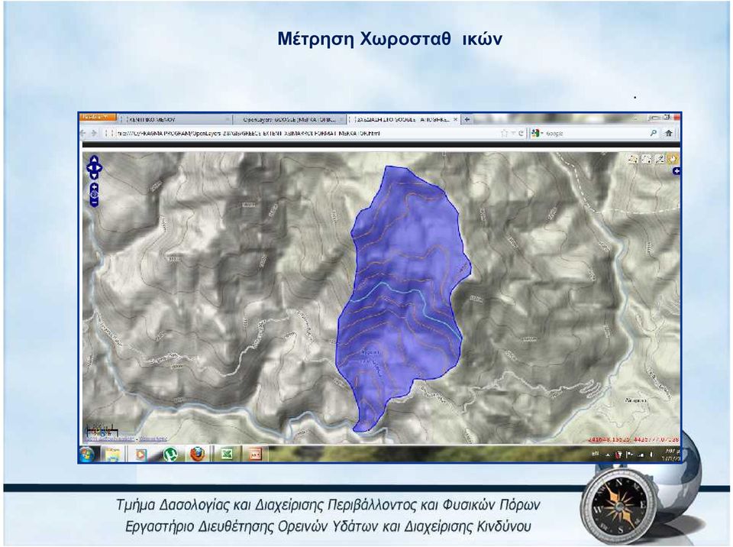Open Media Player from the taskbar
Viewport: 733px width, 547px height.
pyautogui.click(x=142, y=454)
